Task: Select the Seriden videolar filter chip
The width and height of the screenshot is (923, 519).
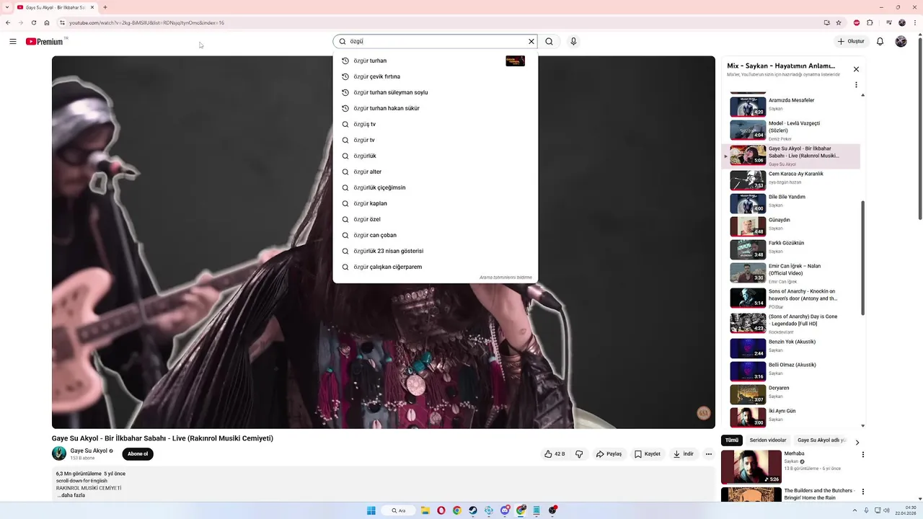Action: [x=768, y=440]
